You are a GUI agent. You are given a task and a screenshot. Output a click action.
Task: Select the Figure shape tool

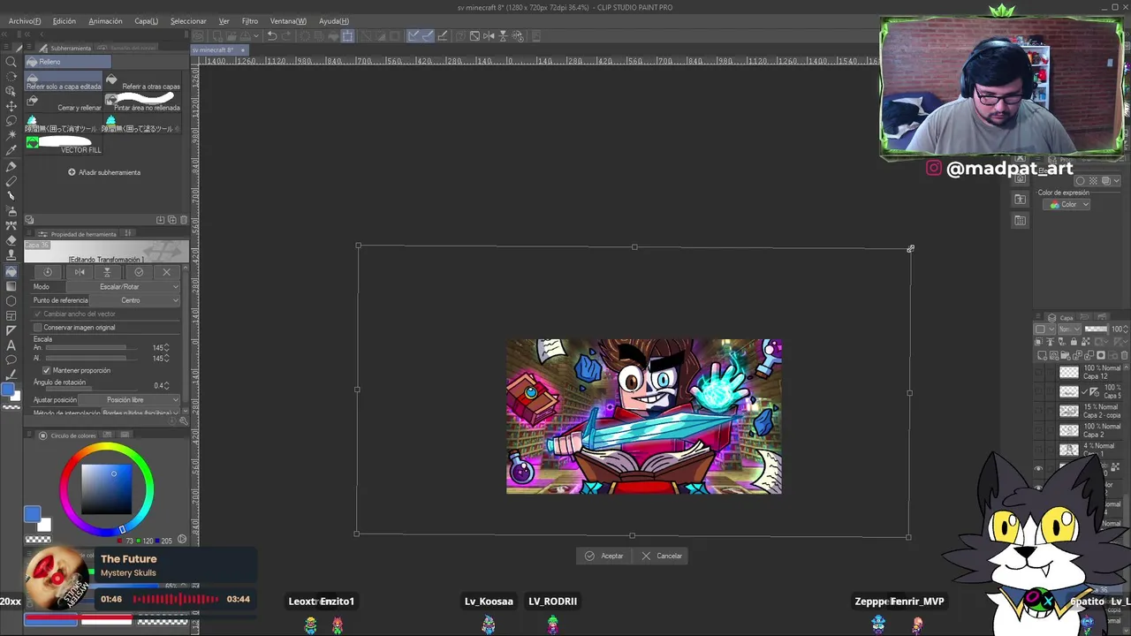11,300
